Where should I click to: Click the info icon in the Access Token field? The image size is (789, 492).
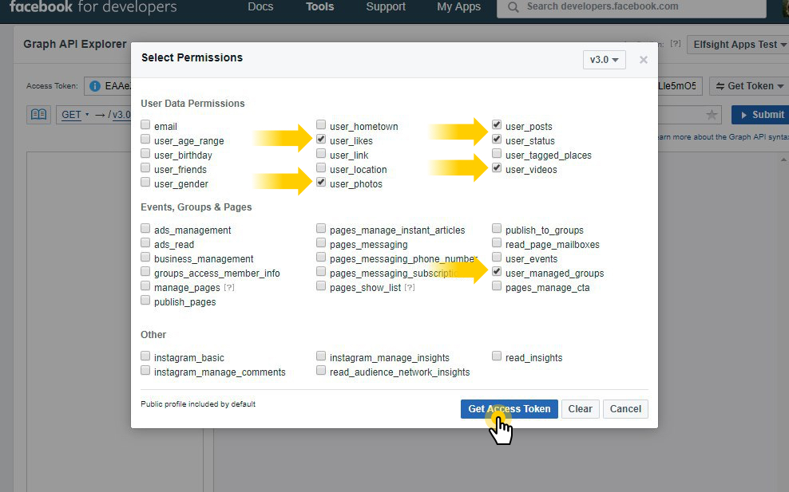[x=97, y=85]
